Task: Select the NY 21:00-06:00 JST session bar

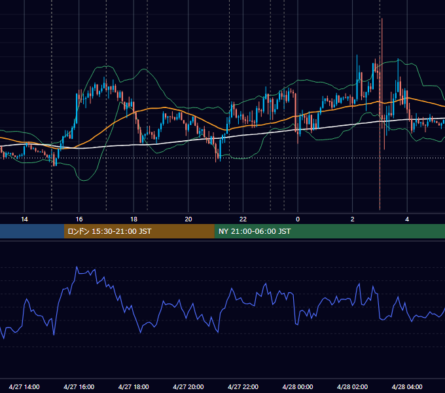Action: click(329, 231)
